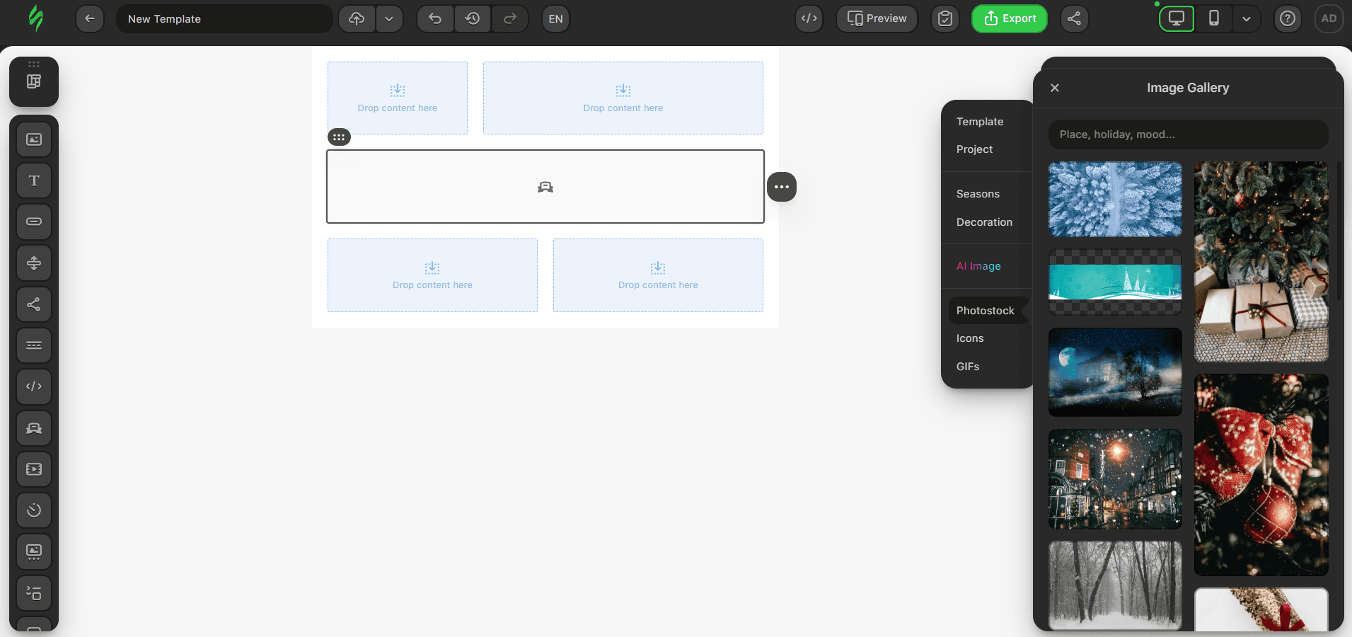The width and height of the screenshot is (1352, 637).
Task: Select the Text block tool
Action: (34, 180)
